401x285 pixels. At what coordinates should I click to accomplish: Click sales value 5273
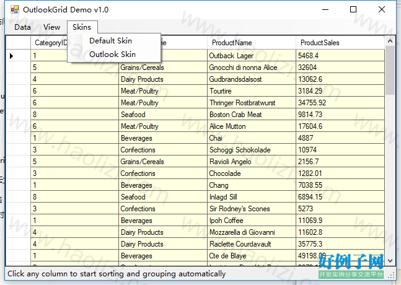(x=340, y=208)
